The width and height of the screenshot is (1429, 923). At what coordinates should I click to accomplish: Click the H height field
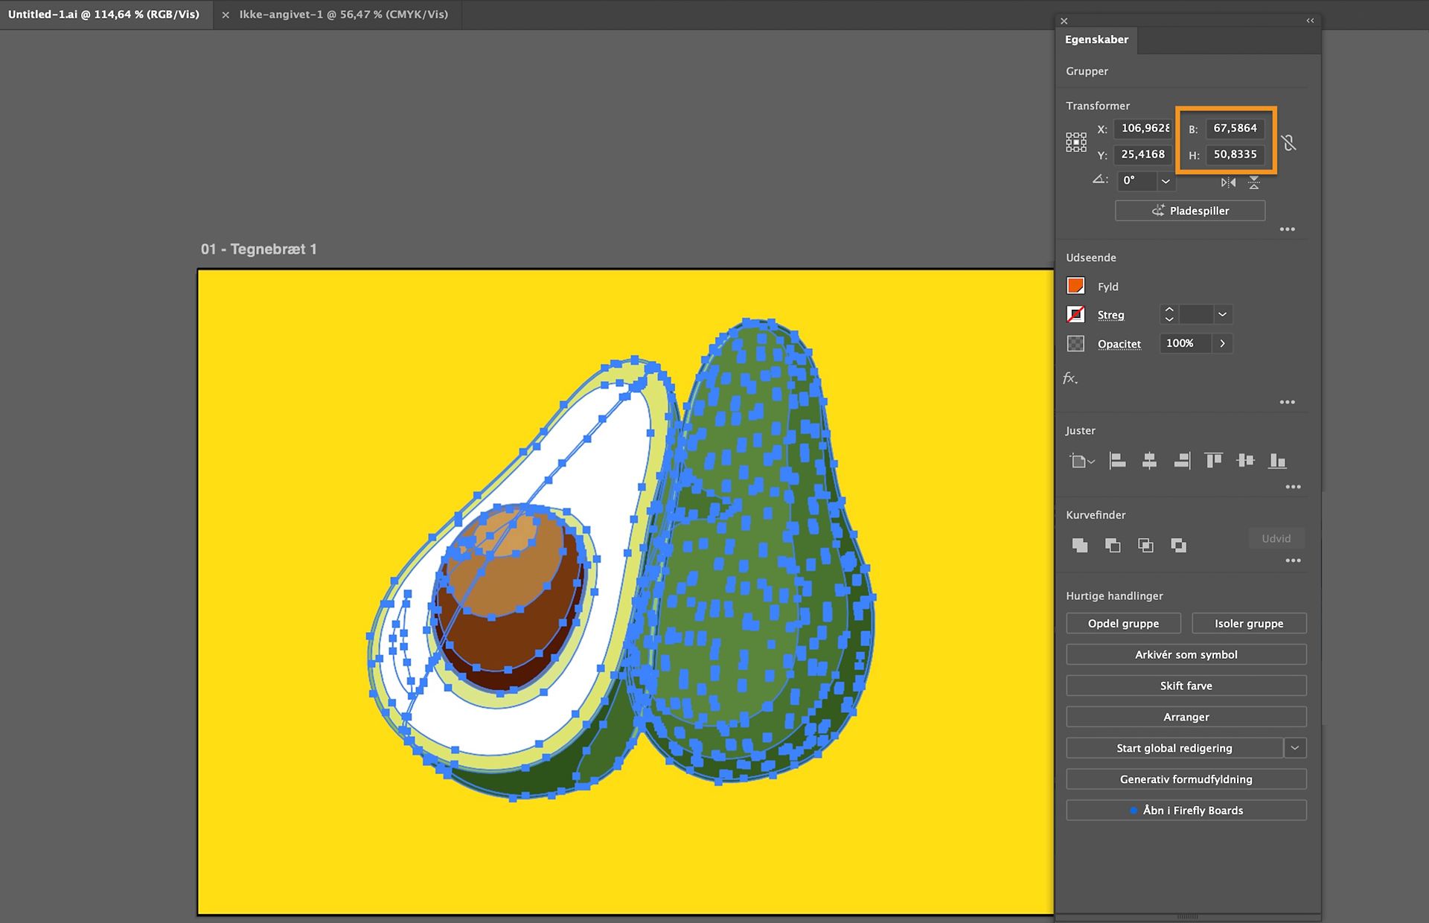pos(1235,154)
